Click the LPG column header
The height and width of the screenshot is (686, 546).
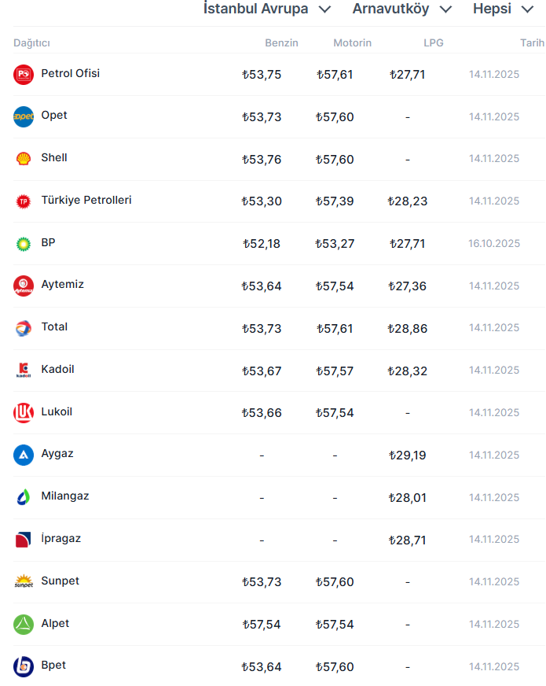(x=433, y=42)
